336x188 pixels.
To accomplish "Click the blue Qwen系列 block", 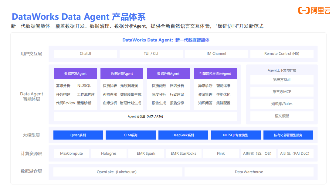I will click(78, 135).
